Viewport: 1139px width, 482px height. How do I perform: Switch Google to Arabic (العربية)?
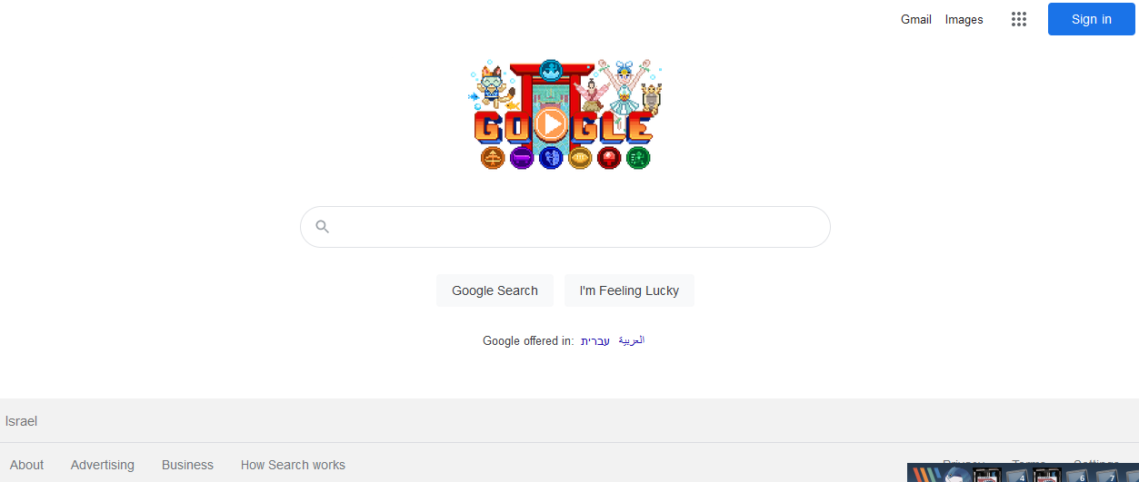click(x=632, y=340)
